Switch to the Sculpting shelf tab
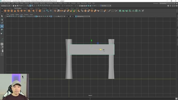Image resolution: width=178 pixels, height=100 pixels. click(x=25, y=8)
